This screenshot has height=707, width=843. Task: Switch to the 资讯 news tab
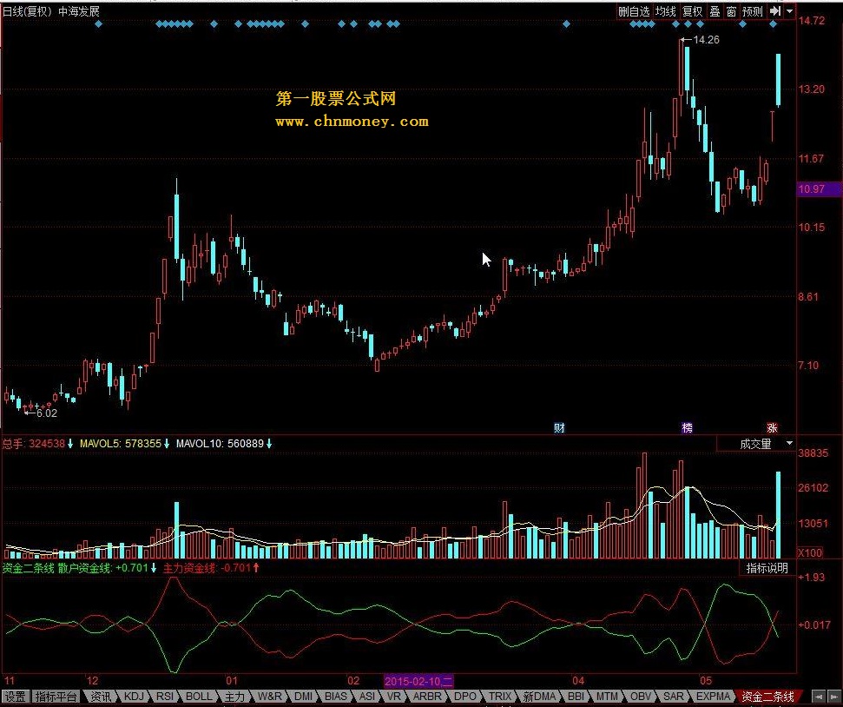pyautogui.click(x=101, y=697)
